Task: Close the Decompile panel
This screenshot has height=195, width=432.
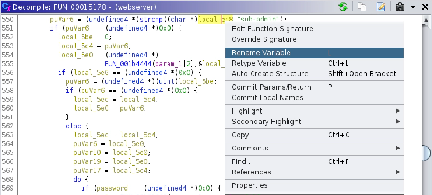Action: [425, 7]
